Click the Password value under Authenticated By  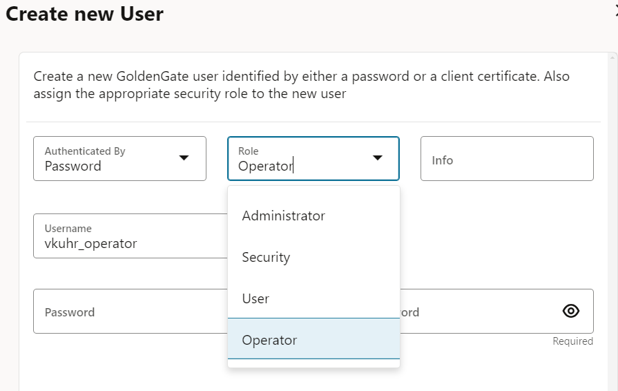point(73,166)
